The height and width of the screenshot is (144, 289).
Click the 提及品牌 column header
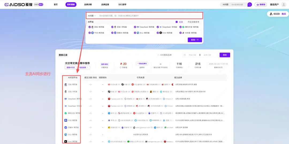point(178,77)
